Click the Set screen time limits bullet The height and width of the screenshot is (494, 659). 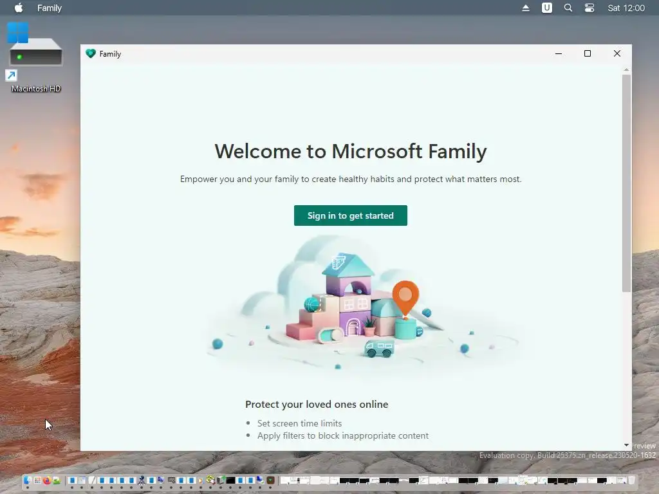click(x=300, y=423)
